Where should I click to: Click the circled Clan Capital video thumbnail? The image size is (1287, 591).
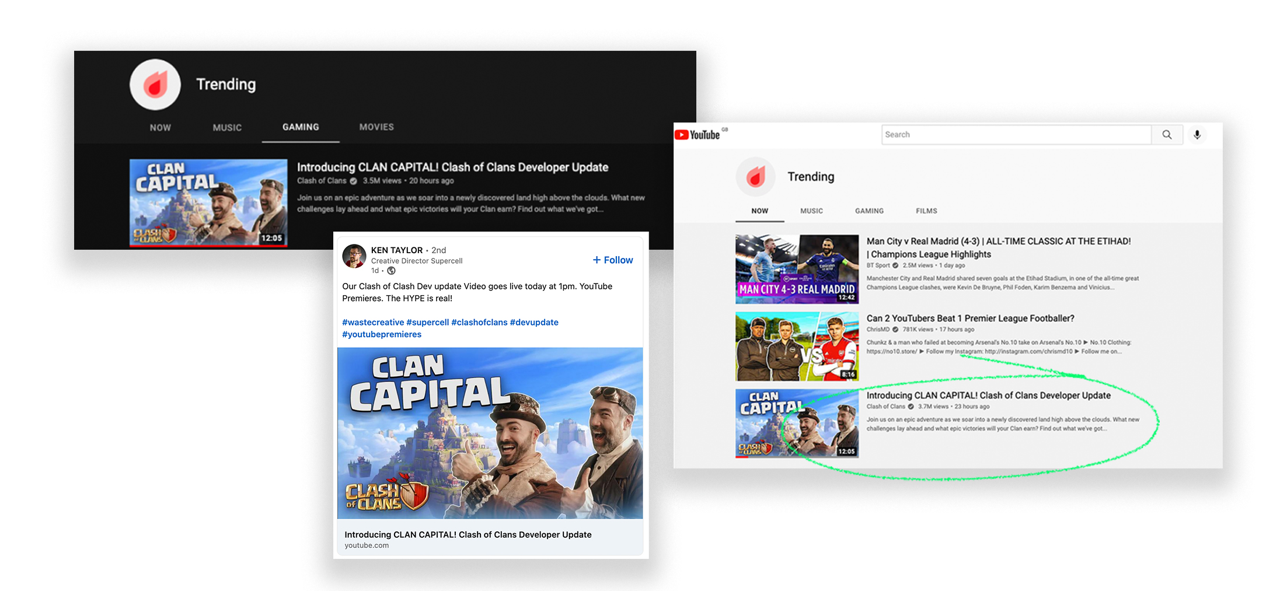[x=797, y=424]
